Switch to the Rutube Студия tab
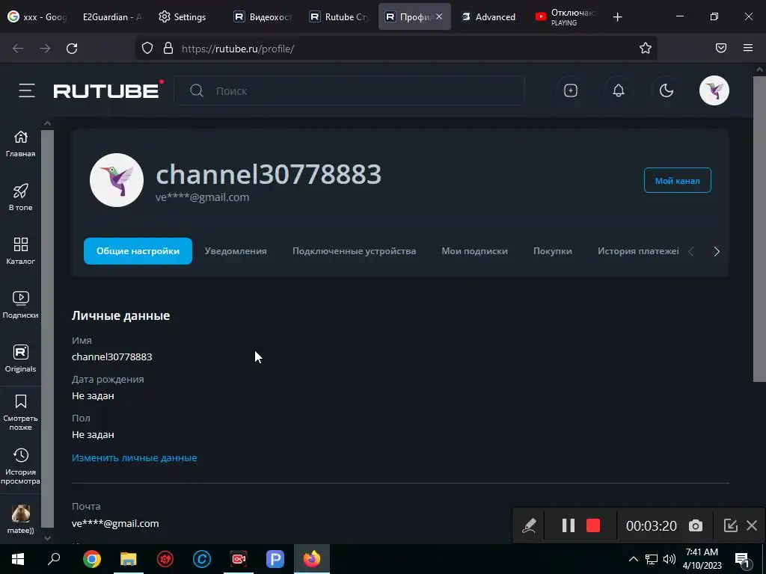Image resolution: width=766 pixels, height=574 pixels. (x=339, y=16)
